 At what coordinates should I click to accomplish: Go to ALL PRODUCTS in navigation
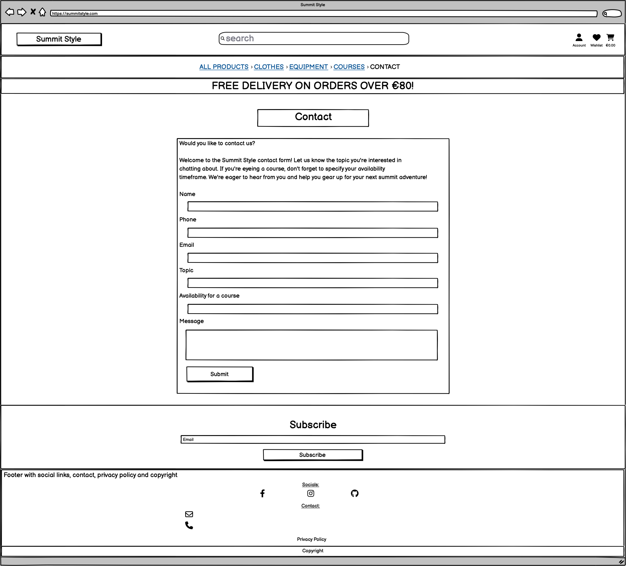224,67
